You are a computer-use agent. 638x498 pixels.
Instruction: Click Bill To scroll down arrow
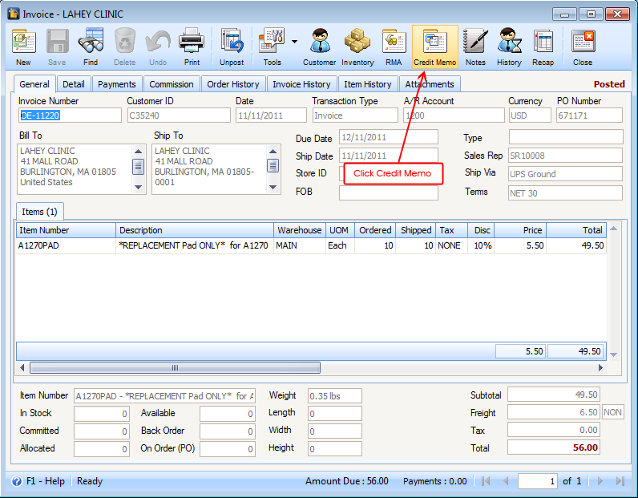click(139, 188)
